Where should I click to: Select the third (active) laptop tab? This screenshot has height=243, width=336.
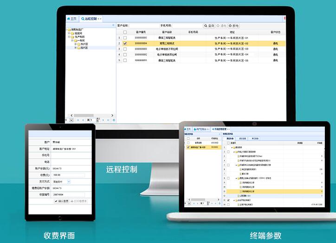click(x=221, y=129)
